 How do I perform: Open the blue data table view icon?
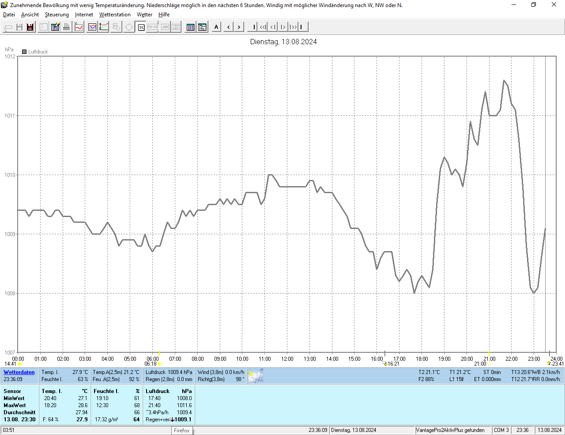[x=190, y=27]
